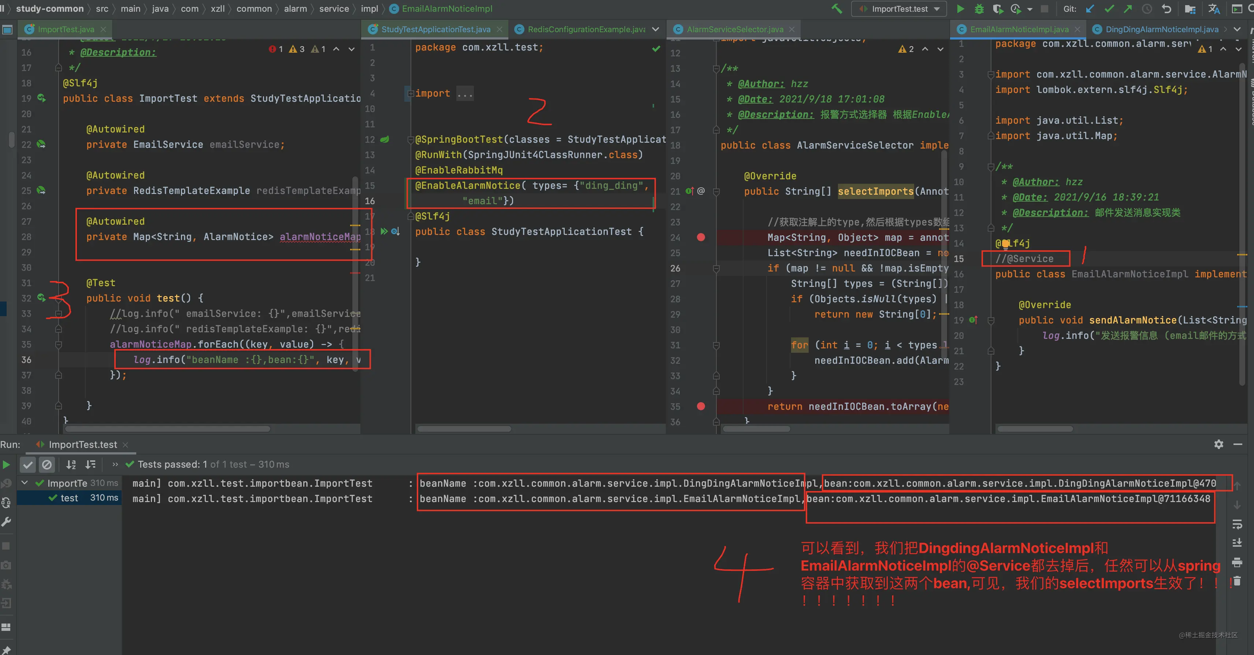Start debugging with the green bug icon

point(979,9)
